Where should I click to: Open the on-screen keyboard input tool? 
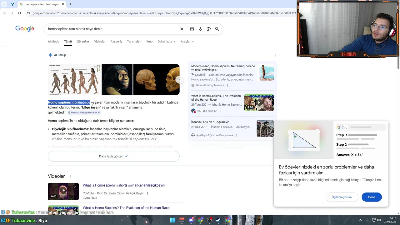point(192,29)
